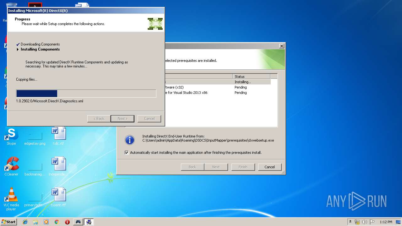
Task: Click the resize grip of prerequisites window
Action: pyautogui.click(x=283, y=172)
